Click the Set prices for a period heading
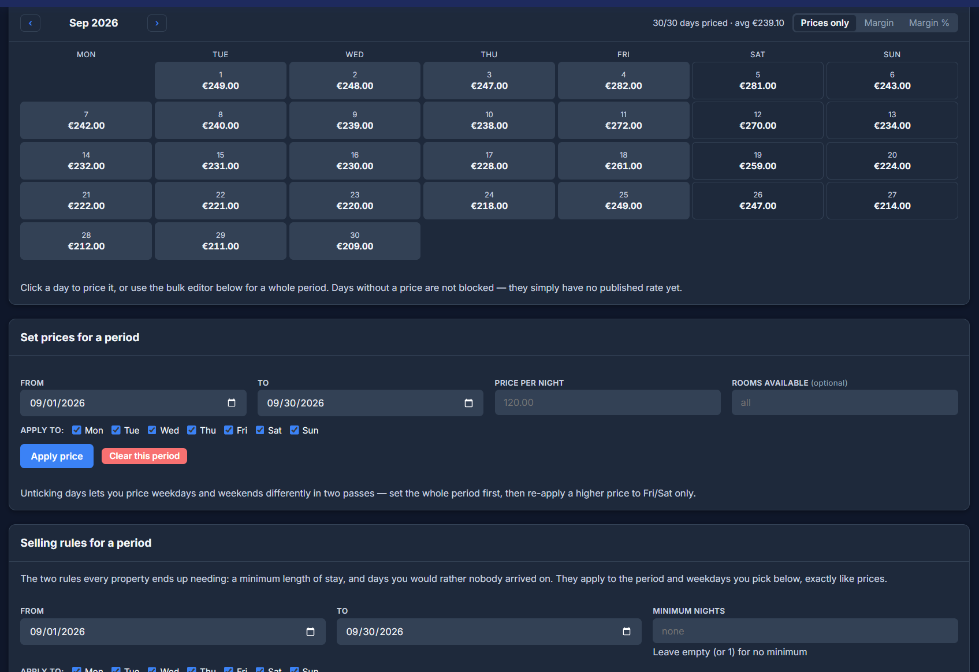Image resolution: width=979 pixels, height=672 pixels. tap(80, 337)
